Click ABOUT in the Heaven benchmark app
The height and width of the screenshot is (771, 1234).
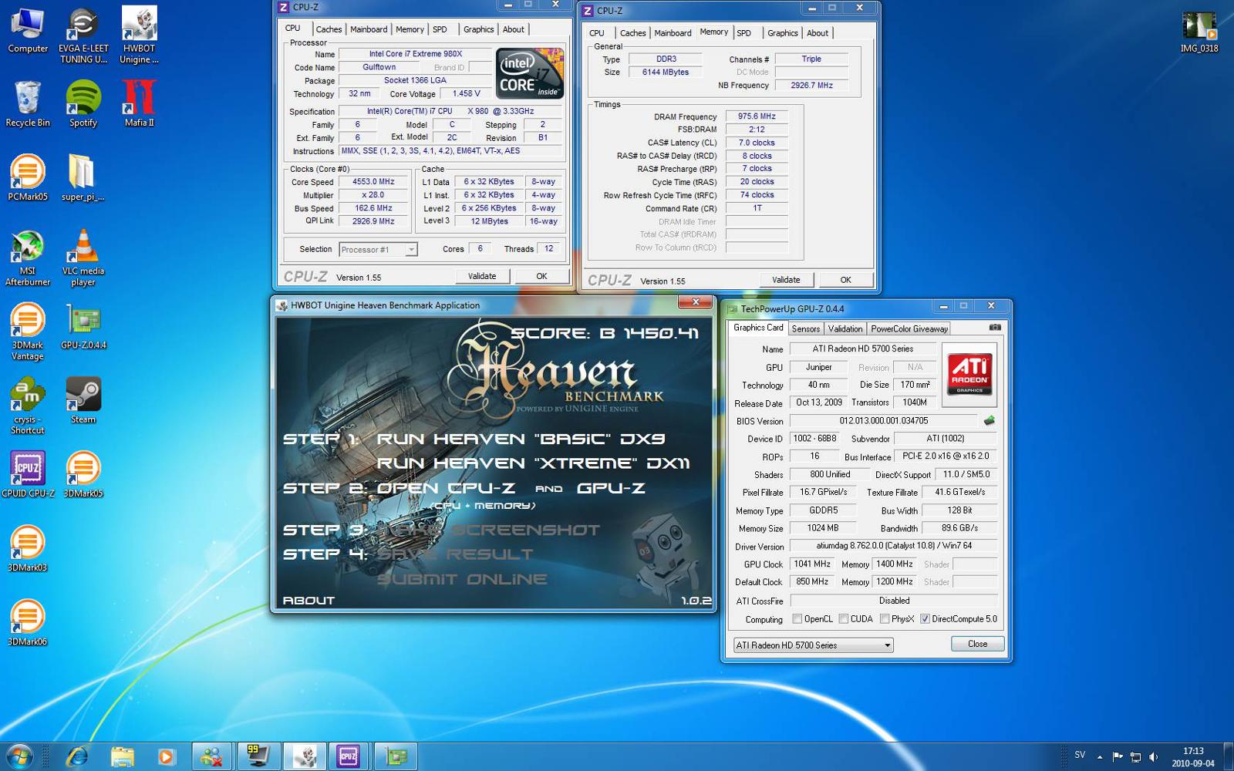click(308, 600)
